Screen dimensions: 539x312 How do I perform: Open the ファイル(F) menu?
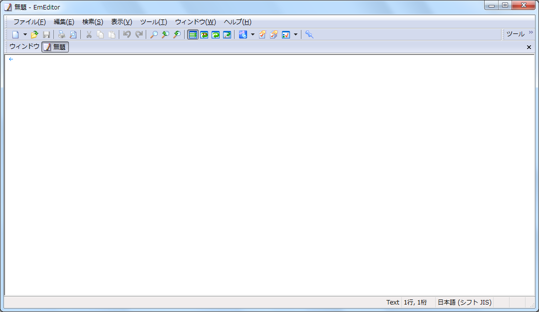coord(29,22)
